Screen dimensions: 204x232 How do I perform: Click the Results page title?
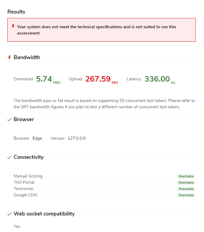16,12
